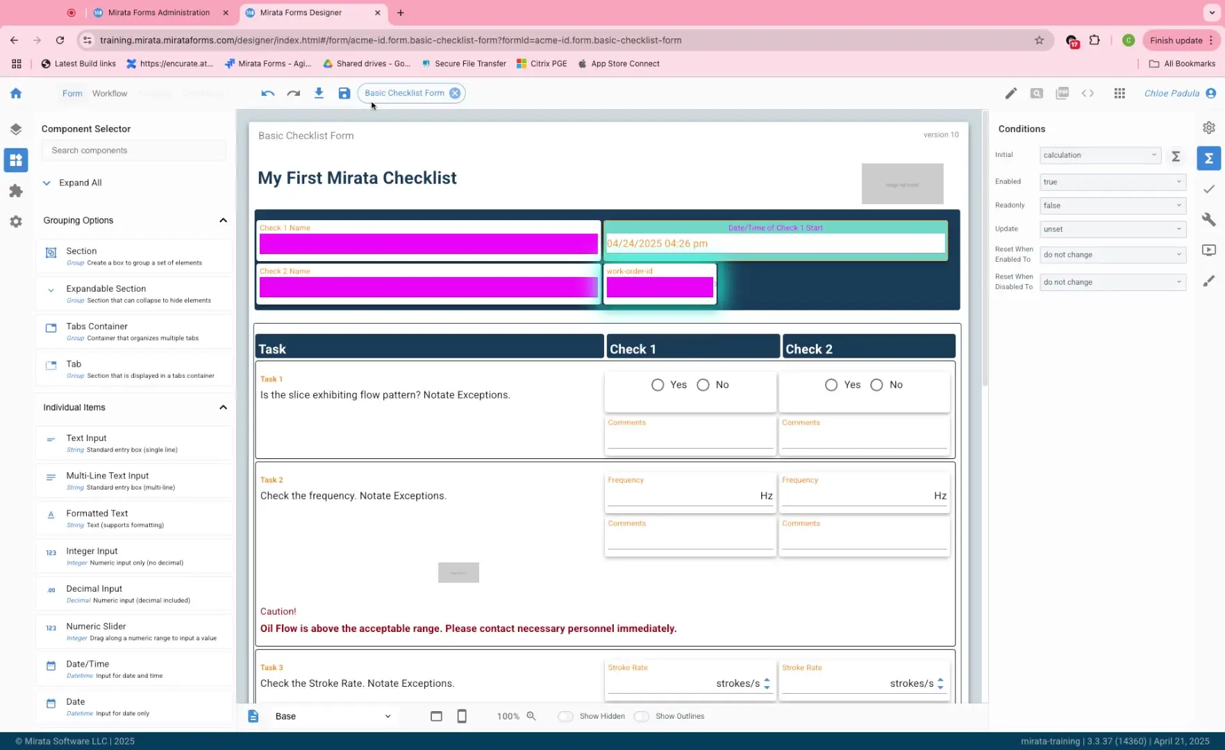Click the Finish update button
The image size is (1225, 750).
pos(1176,40)
